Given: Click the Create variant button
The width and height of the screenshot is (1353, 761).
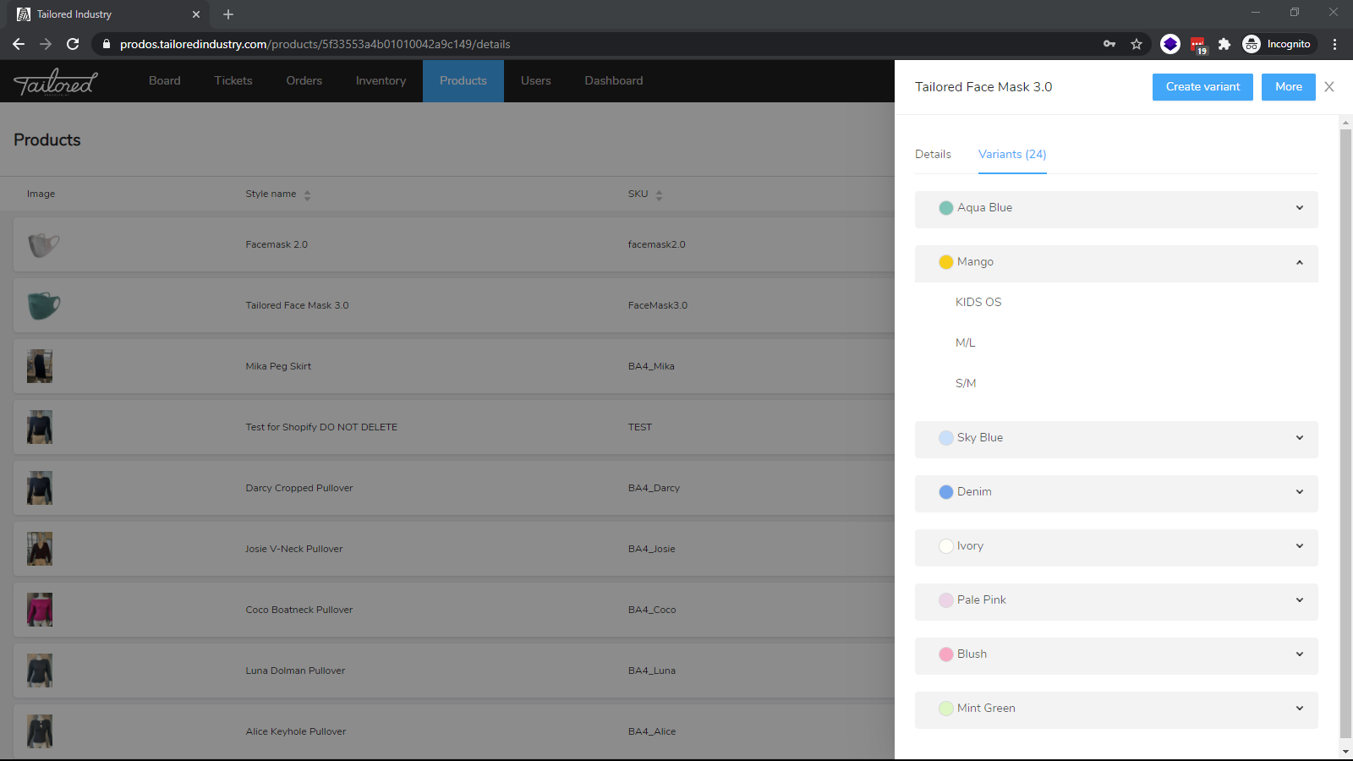Looking at the screenshot, I should point(1202,87).
